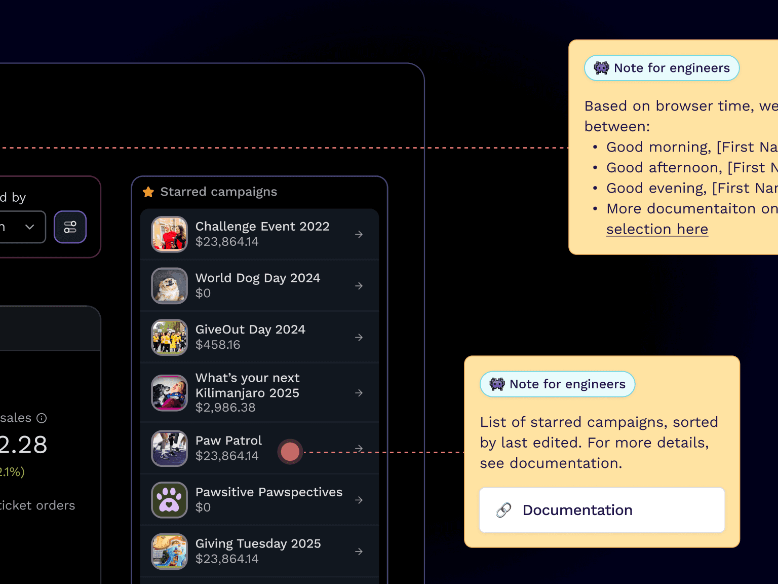This screenshot has width=778, height=584.
Task: Click the $2,986.38 amount
Action: coord(225,408)
